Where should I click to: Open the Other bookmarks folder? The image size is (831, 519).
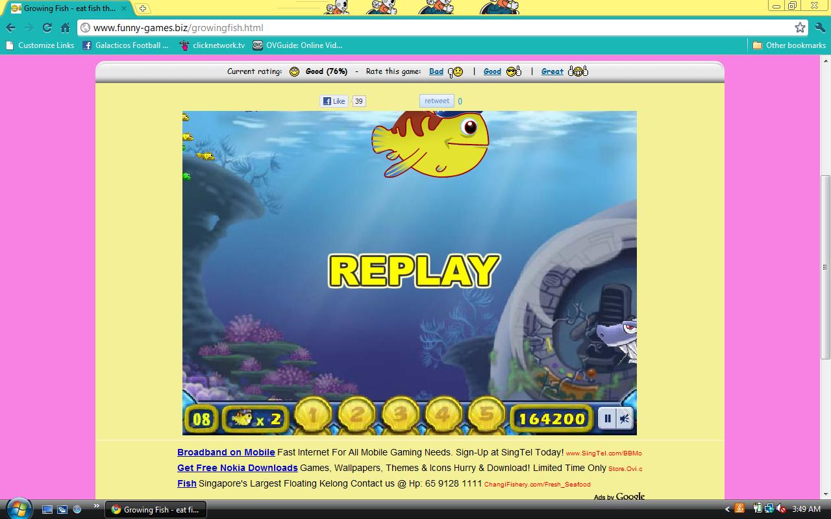click(x=789, y=45)
